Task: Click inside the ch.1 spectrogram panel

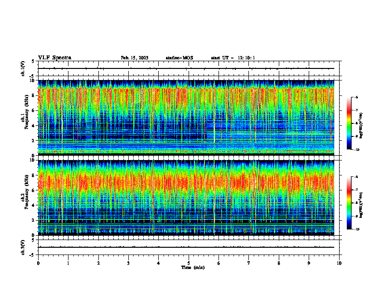Action: point(186,118)
